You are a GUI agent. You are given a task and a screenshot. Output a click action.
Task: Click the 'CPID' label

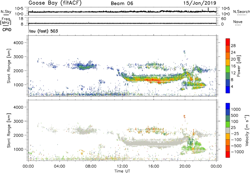tap(7, 30)
